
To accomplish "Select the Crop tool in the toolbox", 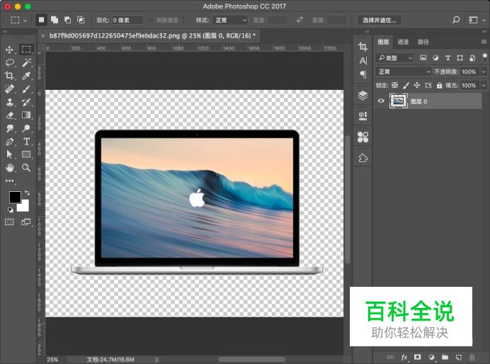I will (10, 76).
